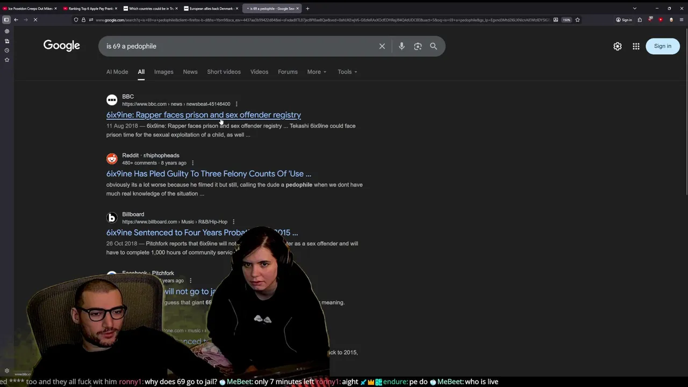This screenshot has width=688, height=387.
Task: Expand the More search filters dropdown
Action: pyautogui.click(x=317, y=72)
